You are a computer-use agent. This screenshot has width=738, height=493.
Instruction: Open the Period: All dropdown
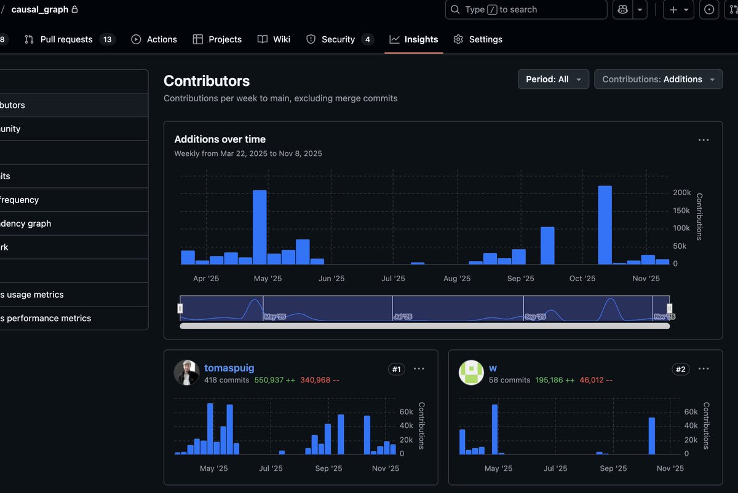[553, 79]
